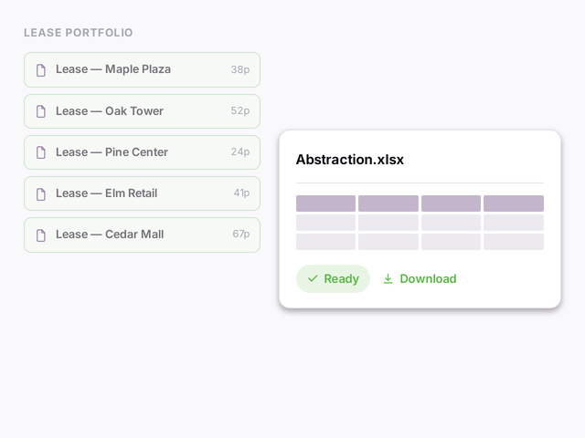This screenshot has width=585, height=438.
Task: Open Lease — Maple Plaza
Action: coord(143,69)
